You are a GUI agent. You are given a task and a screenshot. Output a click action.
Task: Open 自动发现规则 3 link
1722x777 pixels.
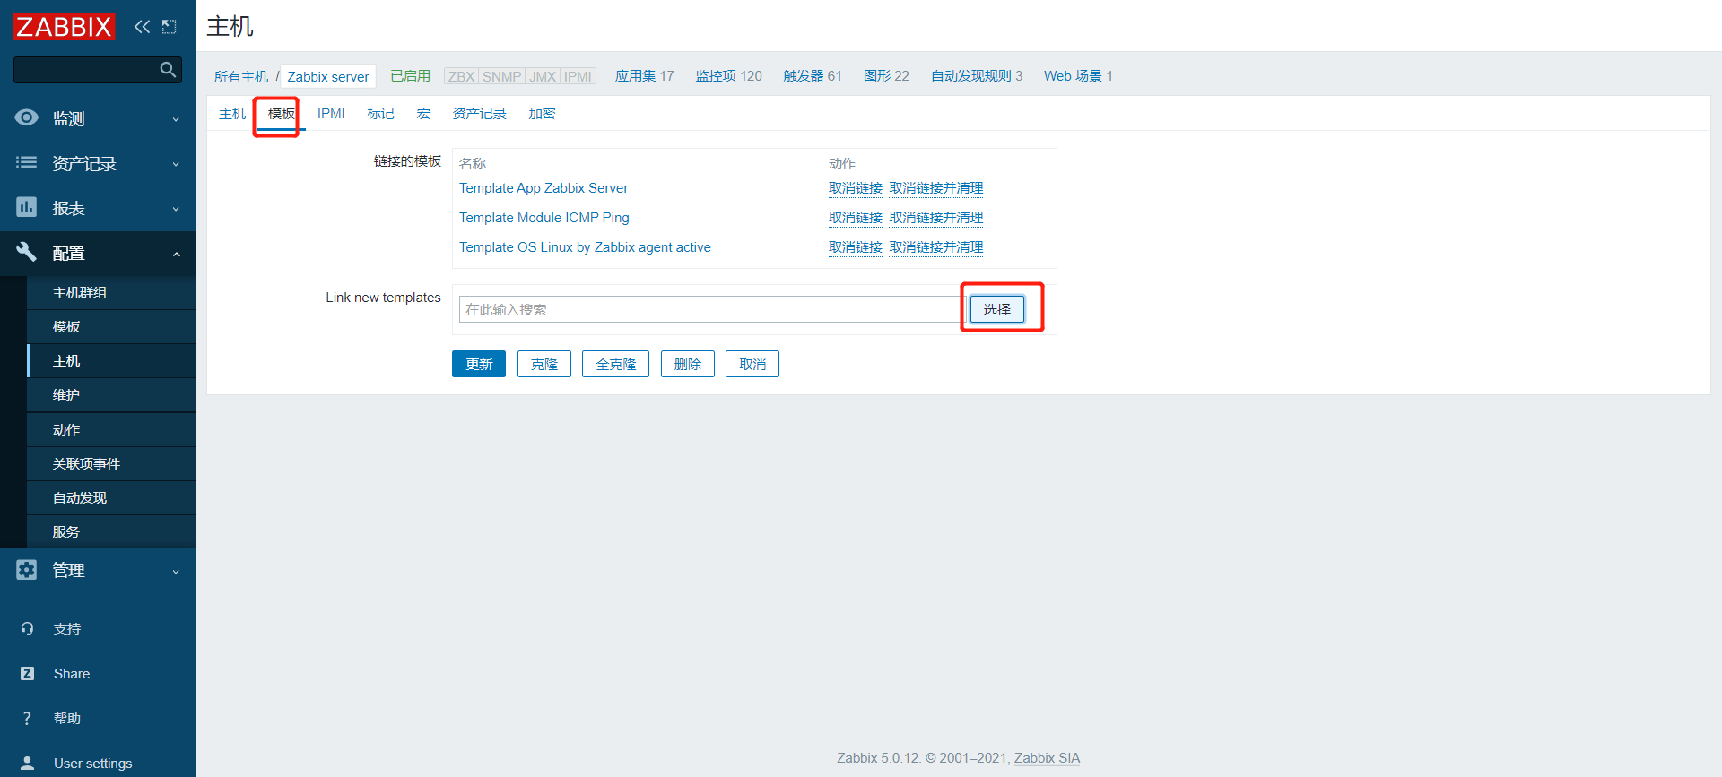[977, 76]
